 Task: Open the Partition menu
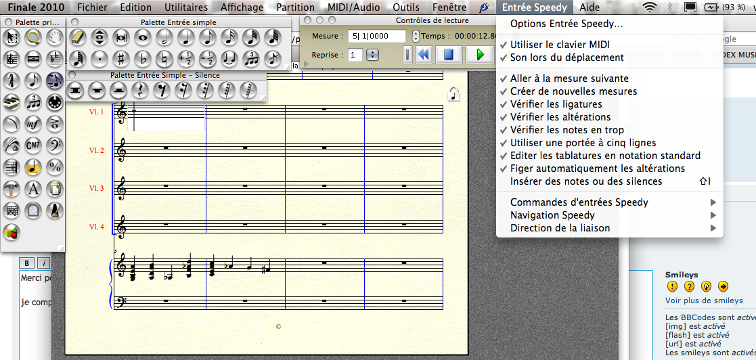tap(295, 7)
